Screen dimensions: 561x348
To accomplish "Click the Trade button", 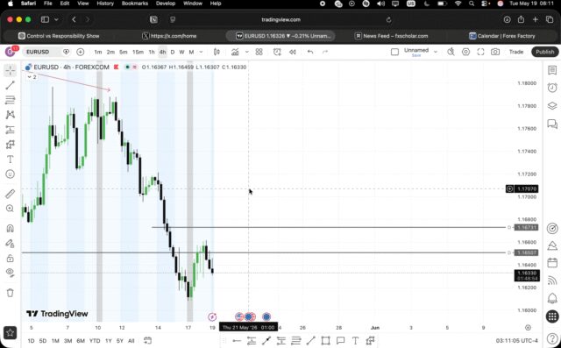I will pos(516,52).
